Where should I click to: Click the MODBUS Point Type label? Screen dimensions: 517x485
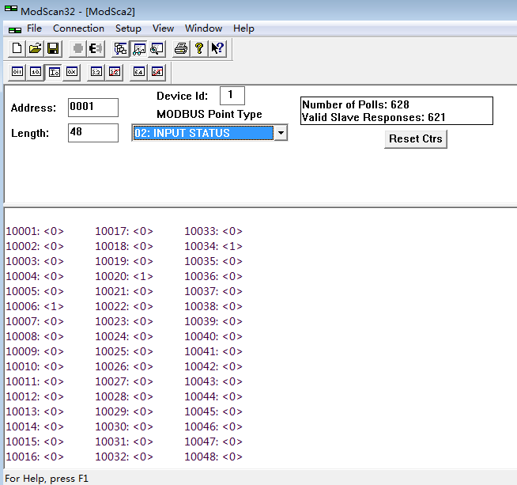pos(209,114)
